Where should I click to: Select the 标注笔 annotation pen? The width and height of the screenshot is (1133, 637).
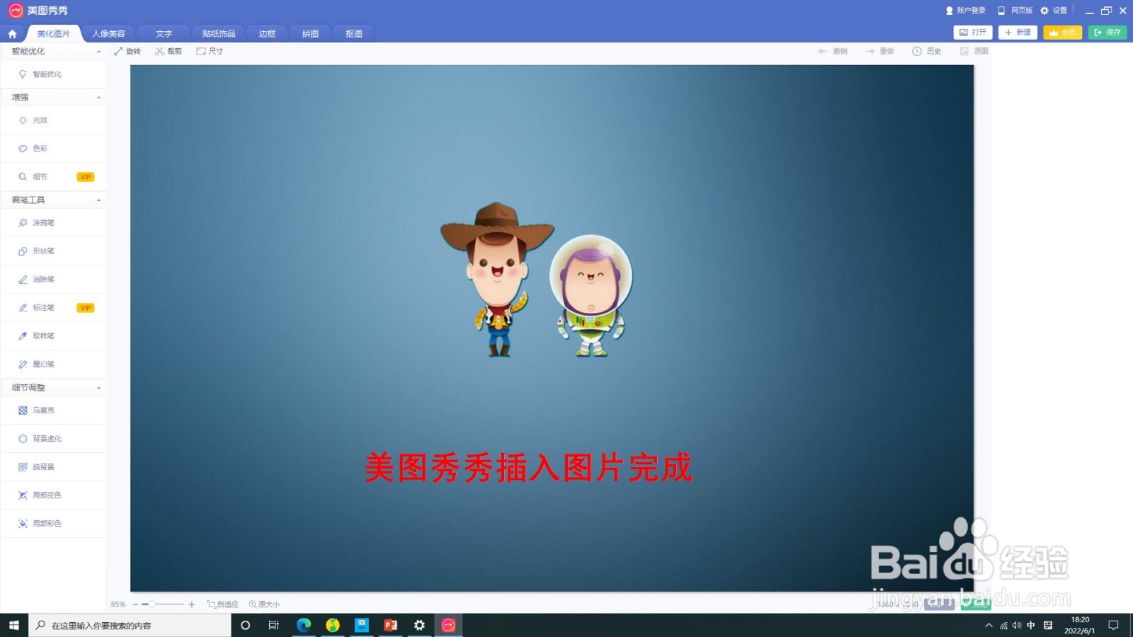tap(54, 308)
